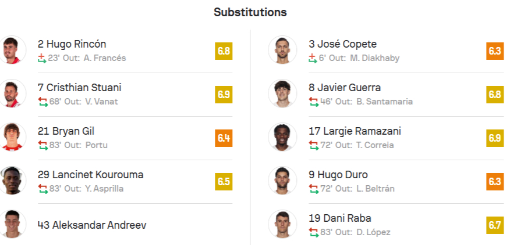This screenshot has width=510, height=245.
Task: Click Cristhian Stuani's player photo
Action: tap(12, 93)
